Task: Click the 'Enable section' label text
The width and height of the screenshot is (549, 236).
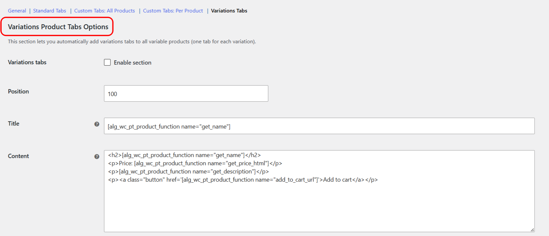Action: [132, 63]
